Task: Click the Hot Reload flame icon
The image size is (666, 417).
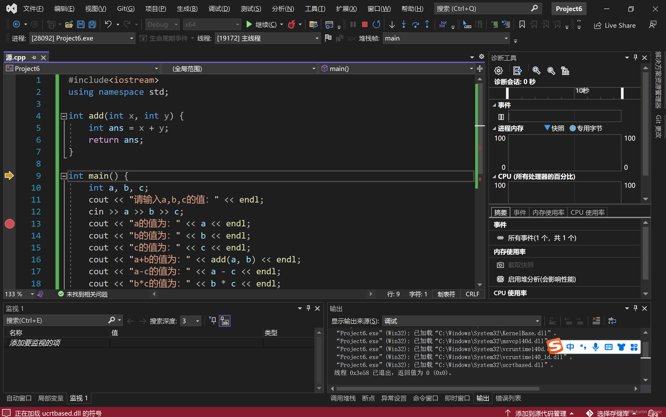Action: pos(291,25)
